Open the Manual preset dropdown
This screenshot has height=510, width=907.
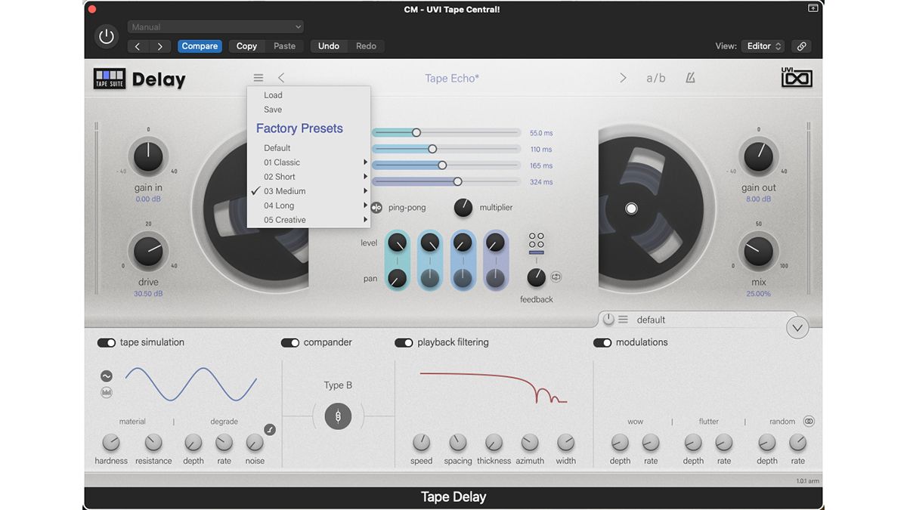215,26
